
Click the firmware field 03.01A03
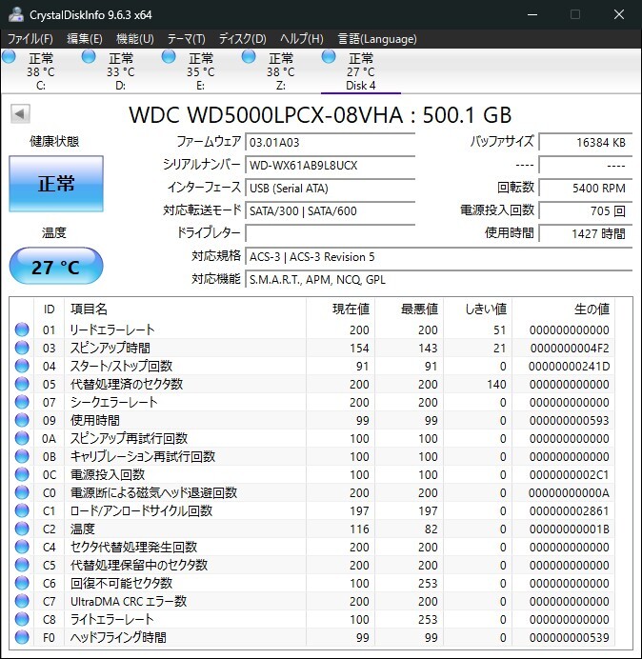tap(330, 142)
